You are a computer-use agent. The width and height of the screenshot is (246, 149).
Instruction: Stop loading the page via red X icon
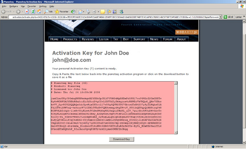(27, 11)
